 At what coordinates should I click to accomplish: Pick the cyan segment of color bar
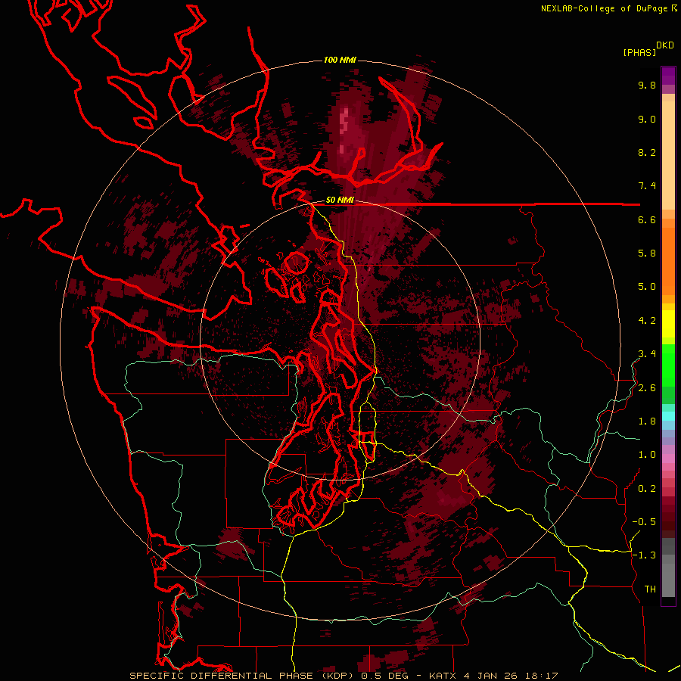click(x=668, y=415)
